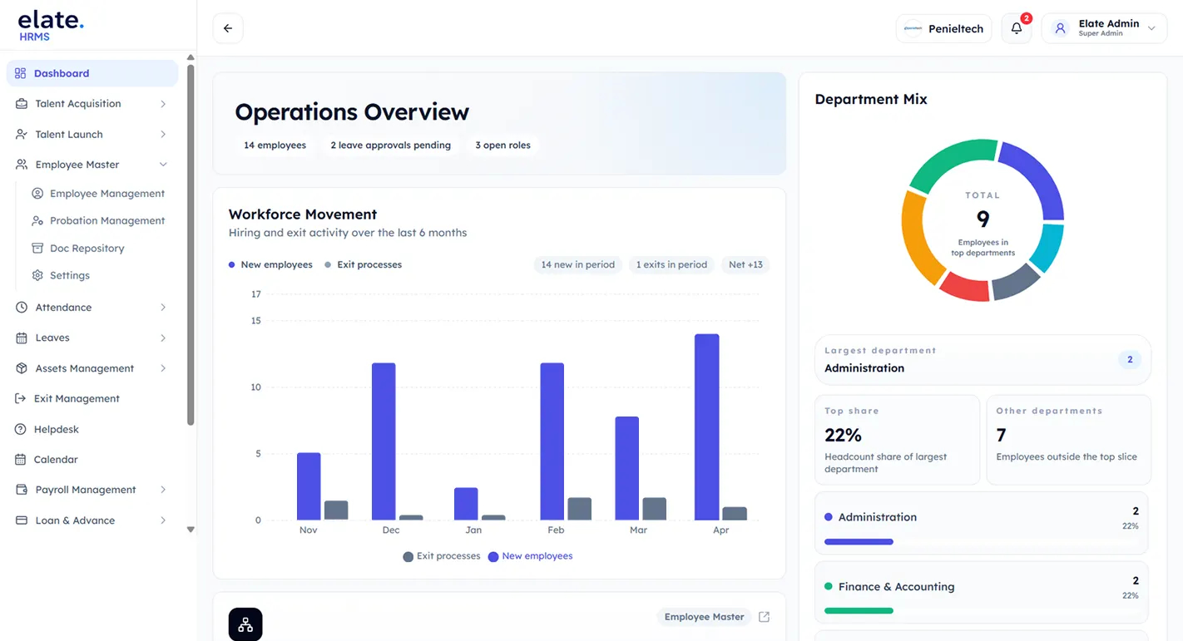Click the 14 new in period chip
Screen dimensions: 1183x641
(x=578, y=265)
